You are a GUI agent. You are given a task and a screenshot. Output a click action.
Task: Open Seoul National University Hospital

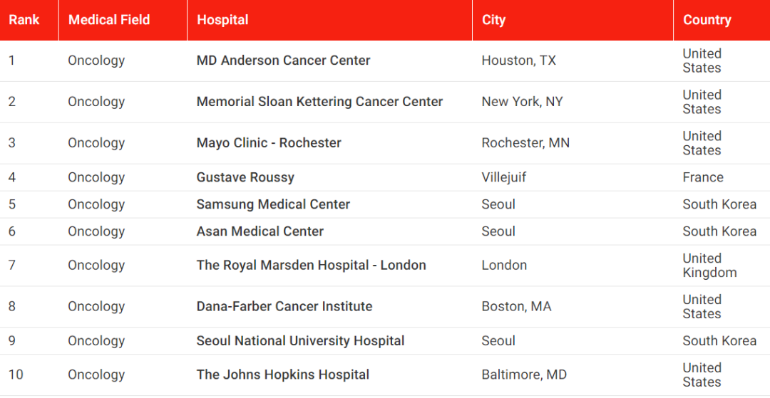click(x=300, y=340)
